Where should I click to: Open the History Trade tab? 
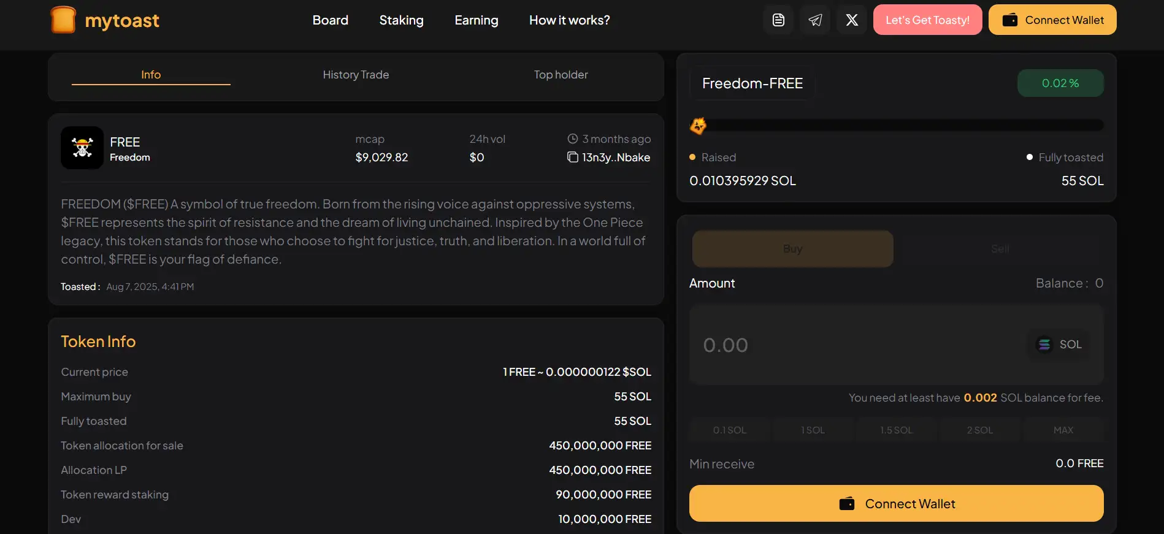tap(356, 75)
